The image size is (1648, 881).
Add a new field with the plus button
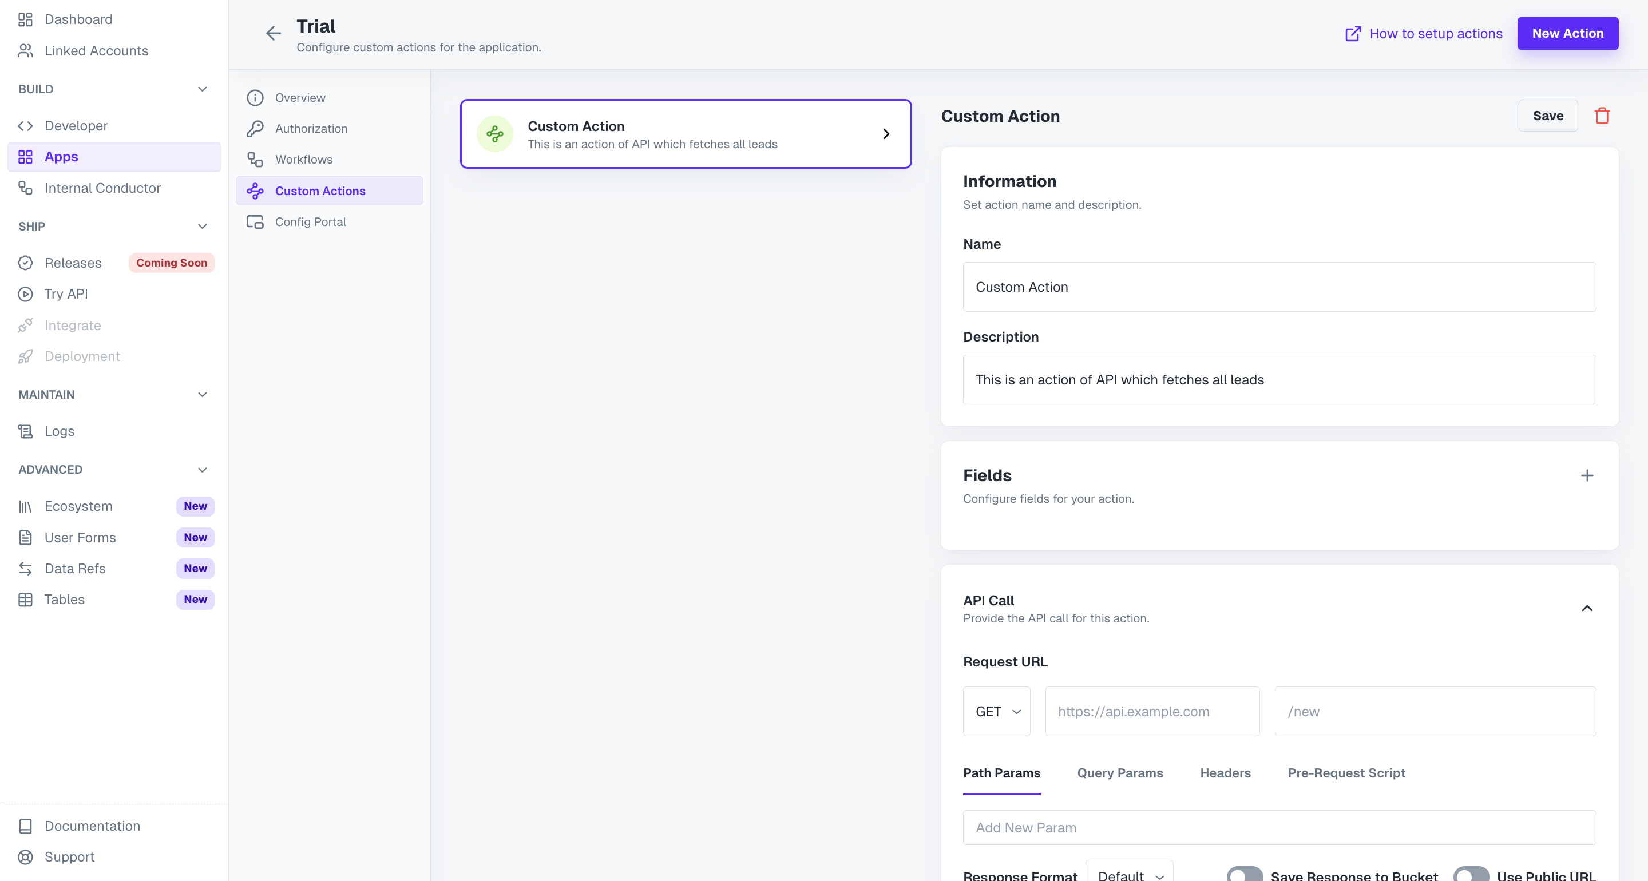1587,475
